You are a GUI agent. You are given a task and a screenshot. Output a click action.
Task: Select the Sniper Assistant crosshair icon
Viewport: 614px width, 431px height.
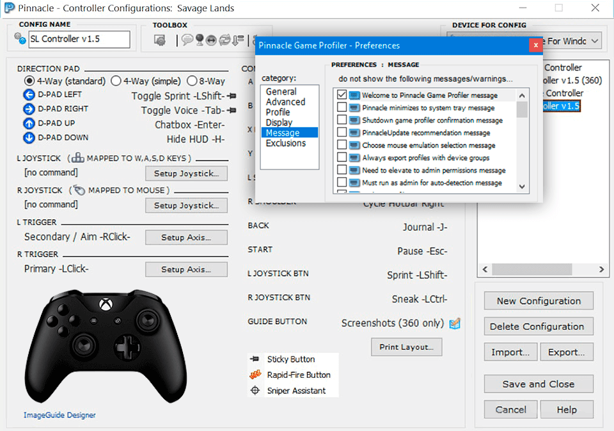tap(255, 390)
